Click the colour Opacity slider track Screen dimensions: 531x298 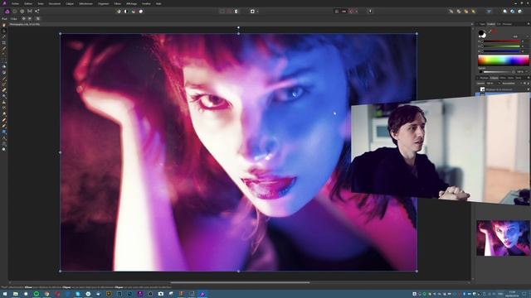tap(498, 72)
